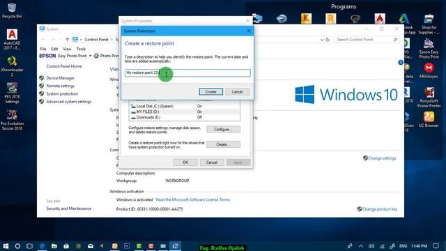446x251 pixels.
Task: Close the System Protection dialog with X
Action: click(249, 31)
